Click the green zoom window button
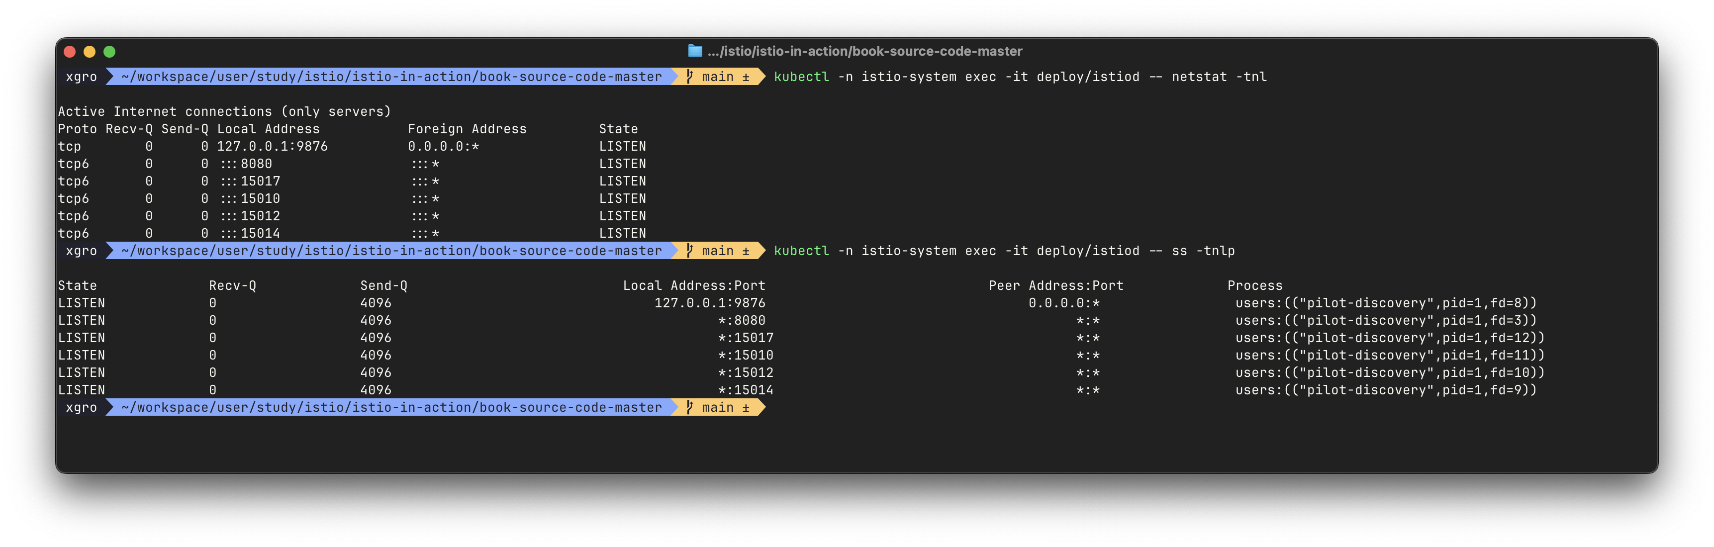1714x547 pixels. [x=110, y=51]
